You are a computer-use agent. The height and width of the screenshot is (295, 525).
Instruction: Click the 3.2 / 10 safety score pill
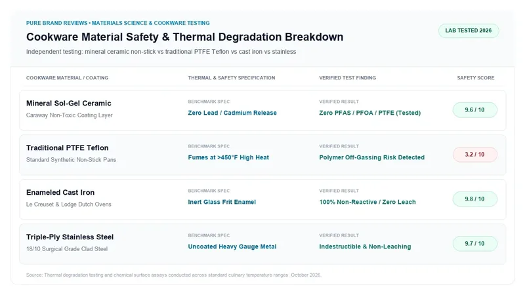pos(474,155)
